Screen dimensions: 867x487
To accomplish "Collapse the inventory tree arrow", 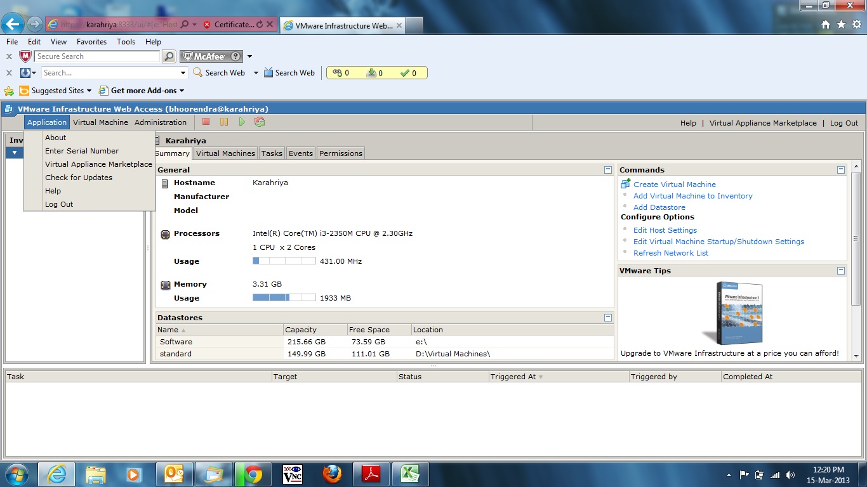I will [x=15, y=153].
